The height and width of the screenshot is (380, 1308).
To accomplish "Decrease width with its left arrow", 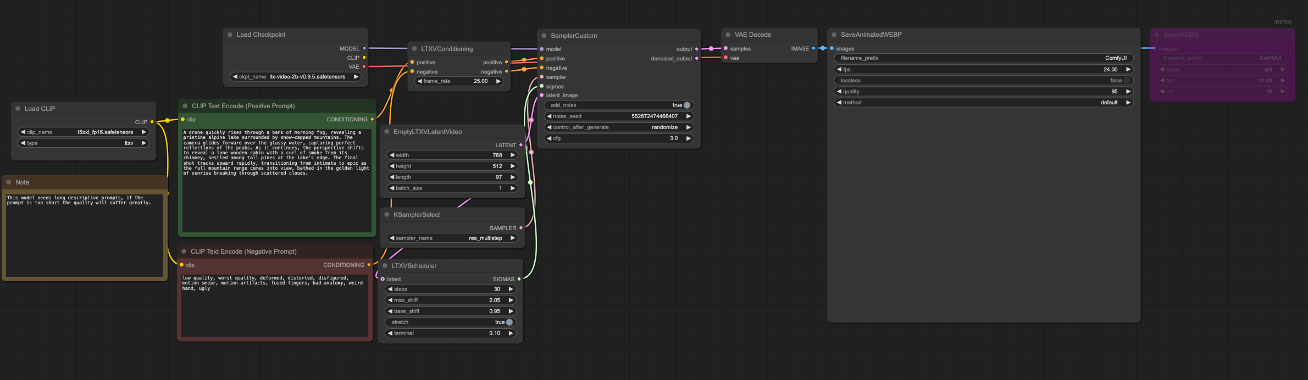I will pos(392,155).
